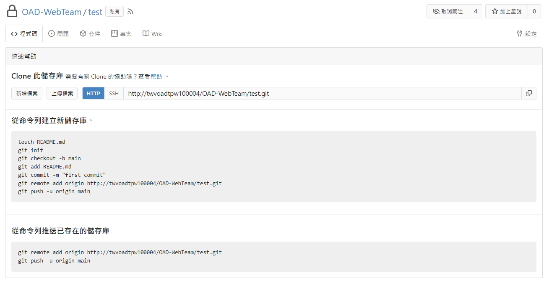Select HTTP clone protocol
This screenshot has width=549, height=283.
pos(93,93)
